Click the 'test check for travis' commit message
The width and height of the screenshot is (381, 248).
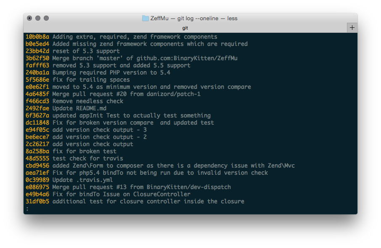tap(88, 158)
